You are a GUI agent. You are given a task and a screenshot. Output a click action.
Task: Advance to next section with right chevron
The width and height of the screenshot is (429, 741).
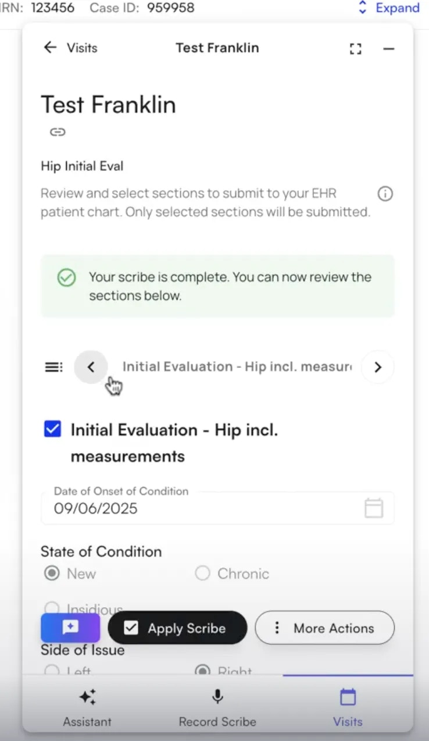click(x=377, y=366)
